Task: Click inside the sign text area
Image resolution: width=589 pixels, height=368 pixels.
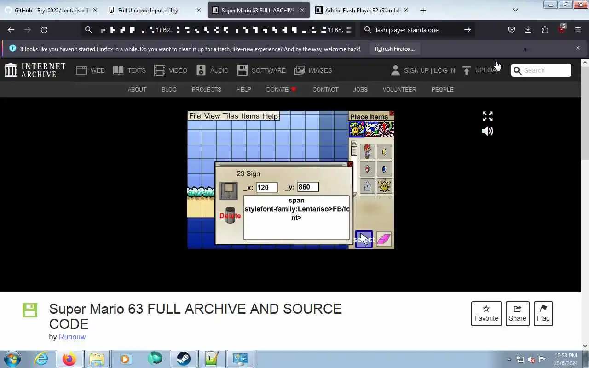Action: click(x=296, y=218)
